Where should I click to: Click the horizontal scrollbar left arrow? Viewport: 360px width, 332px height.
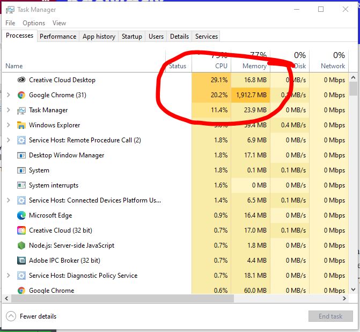point(6,299)
